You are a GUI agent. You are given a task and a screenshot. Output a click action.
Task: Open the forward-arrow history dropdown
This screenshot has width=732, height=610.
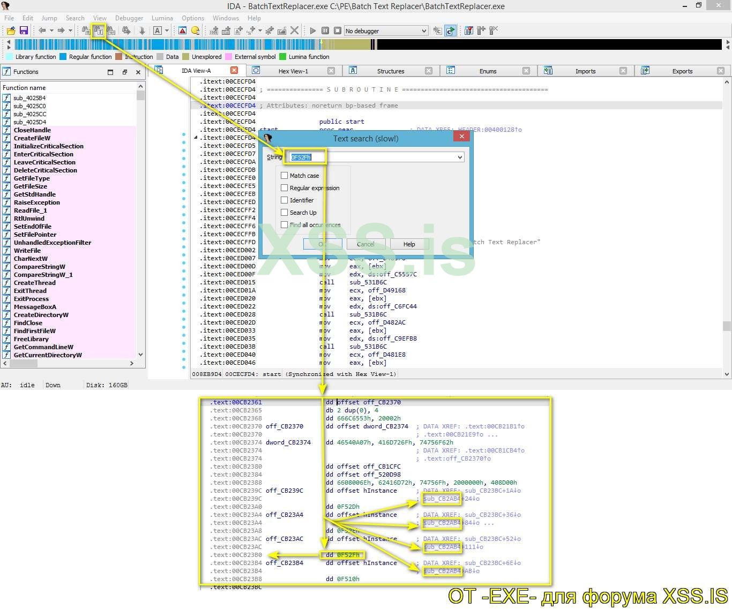[70, 31]
